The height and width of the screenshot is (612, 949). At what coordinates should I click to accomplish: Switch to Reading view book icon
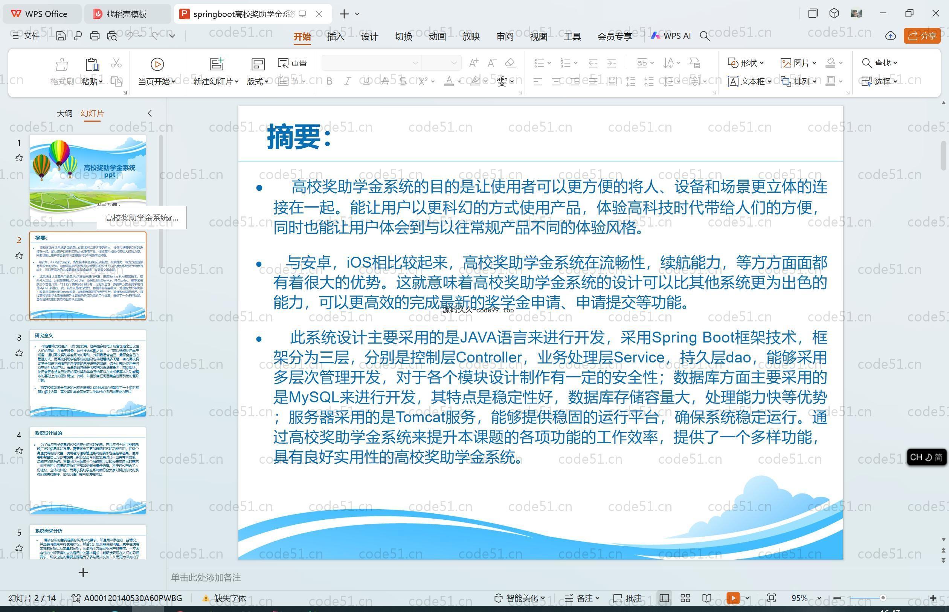coord(707,598)
